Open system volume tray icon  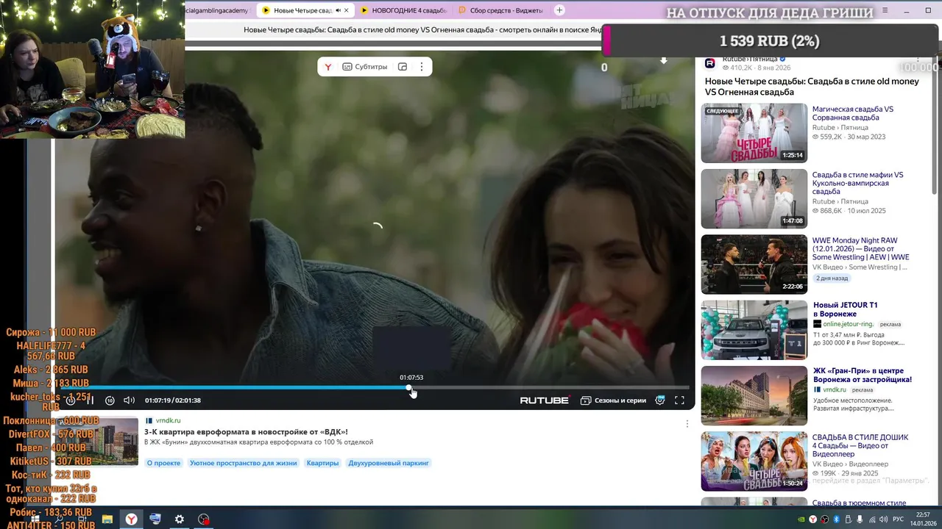pyautogui.click(x=883, y=519)
